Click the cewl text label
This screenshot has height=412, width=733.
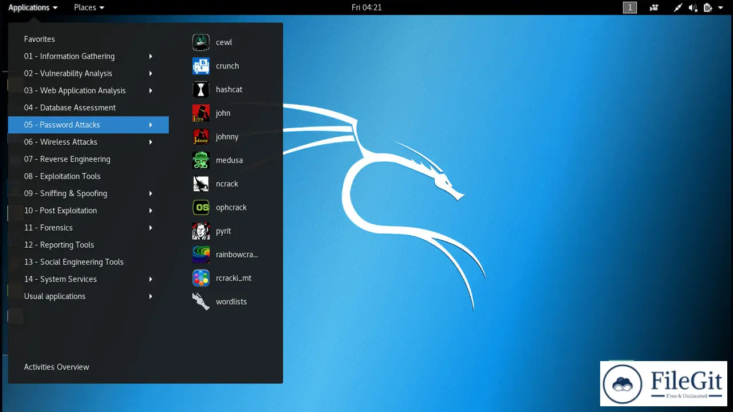tap(224, 42)
